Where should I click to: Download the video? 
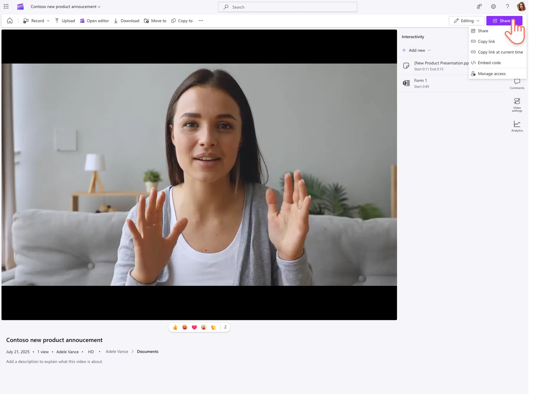tap(126, 21)
